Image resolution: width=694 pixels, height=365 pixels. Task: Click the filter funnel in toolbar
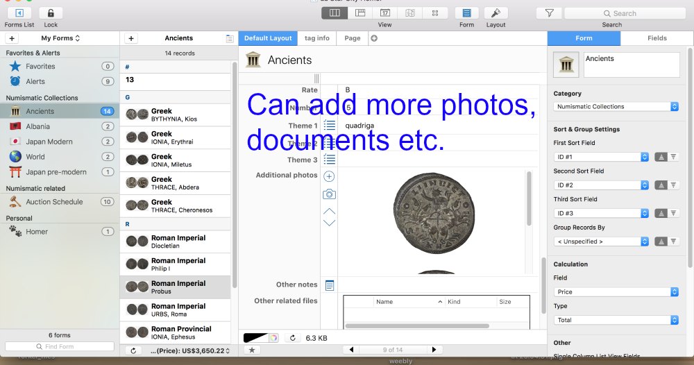point(549,13)
